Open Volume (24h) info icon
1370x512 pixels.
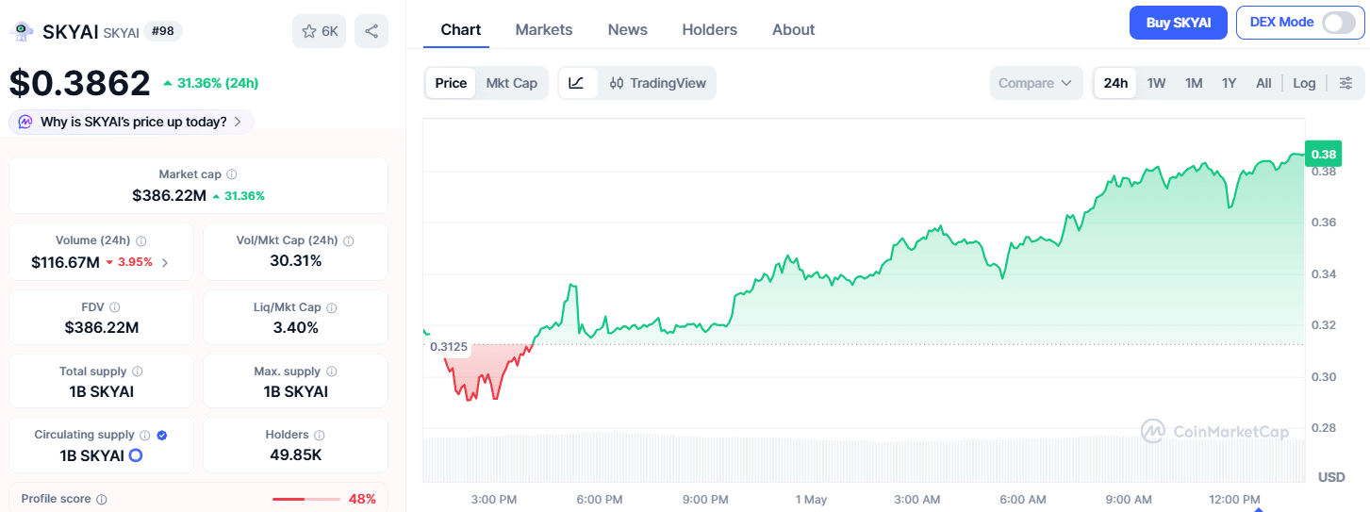[x=141, y=240]
